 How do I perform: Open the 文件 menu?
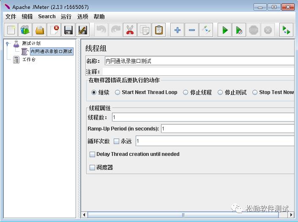pyautogui.click(x=11, y=17)
